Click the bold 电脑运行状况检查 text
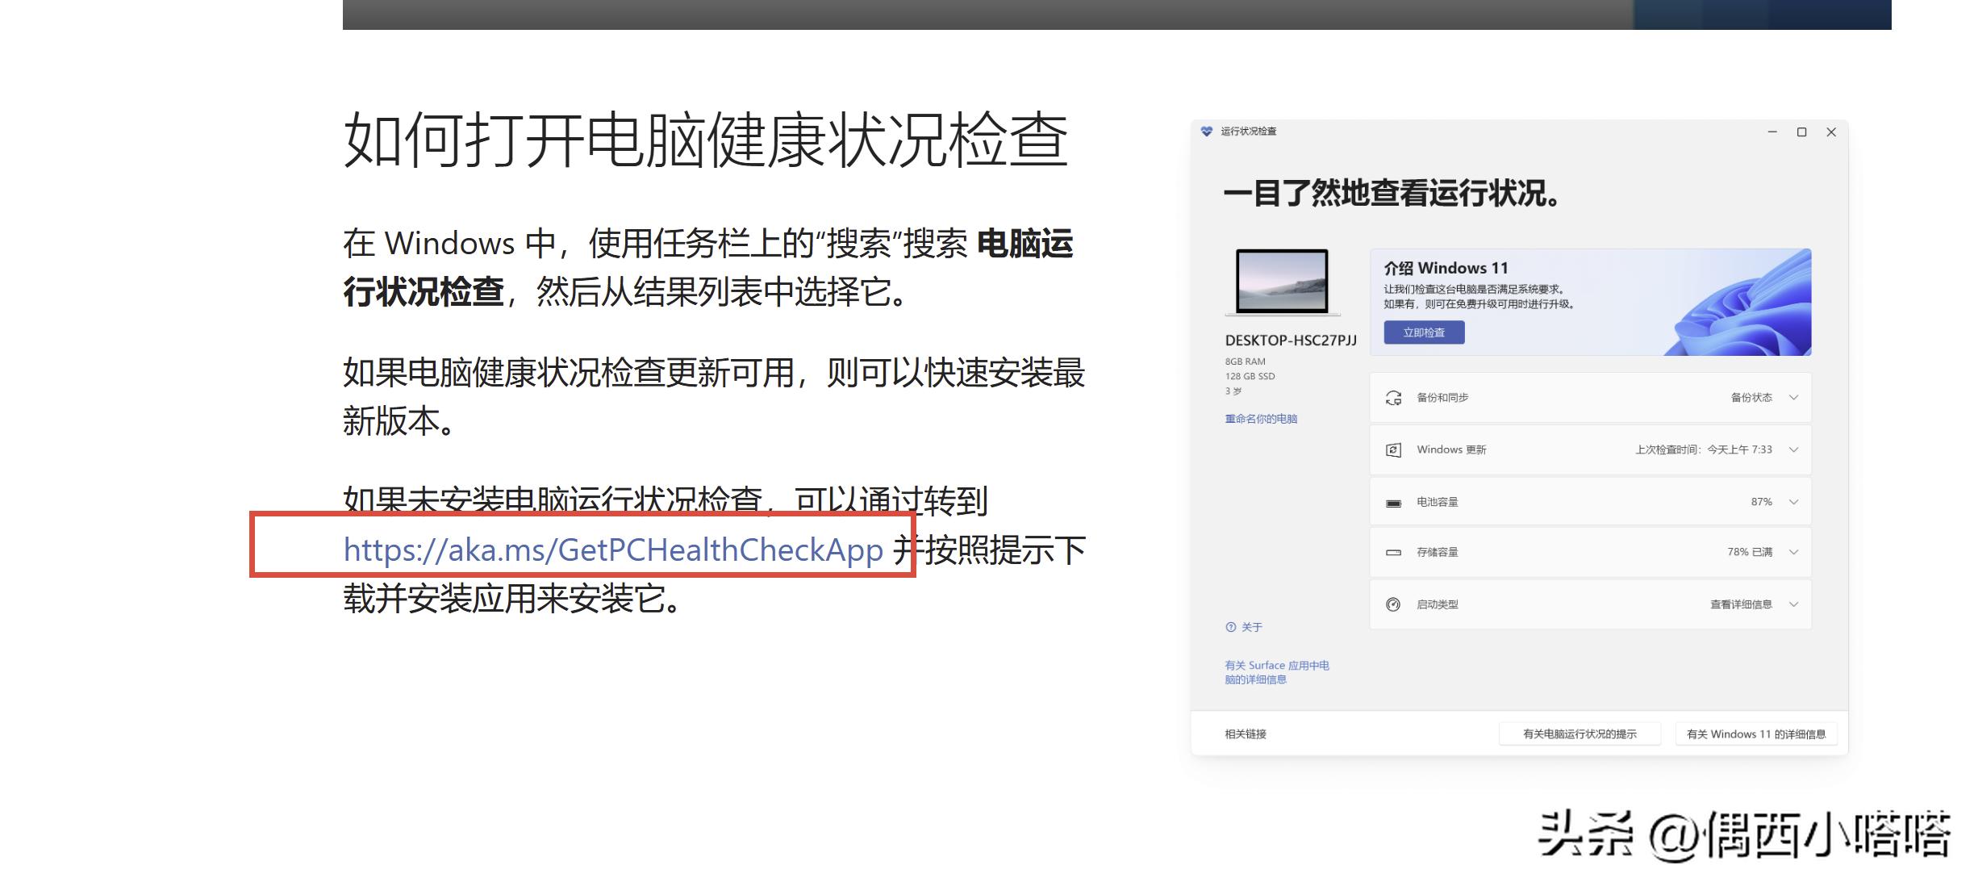 (707, 267)
